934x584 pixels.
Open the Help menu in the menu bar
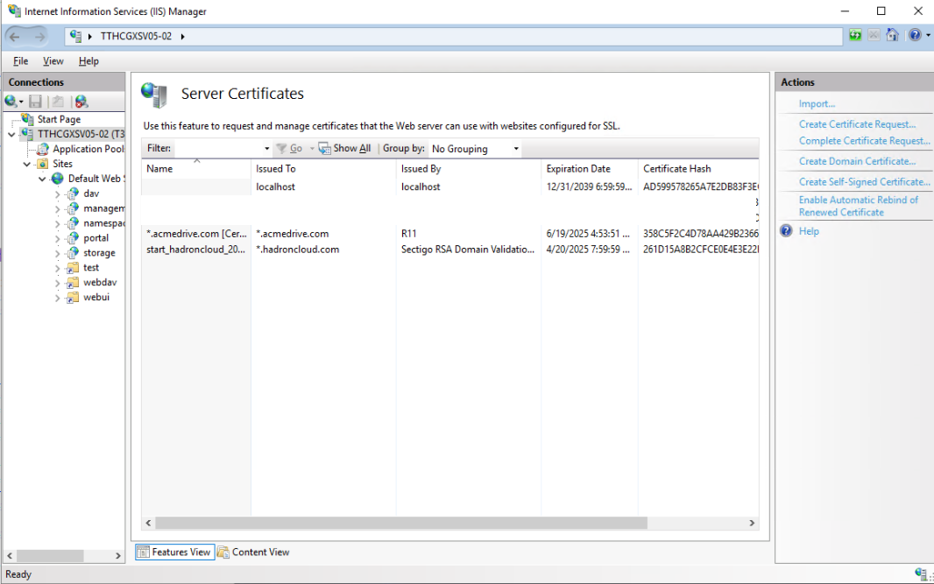tap(88, 61)
